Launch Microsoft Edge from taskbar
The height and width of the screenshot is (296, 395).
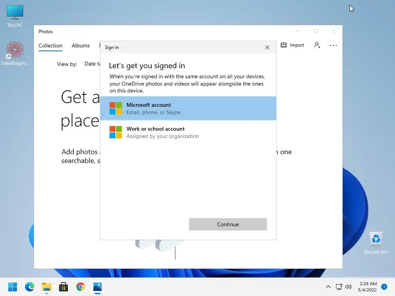30,287
